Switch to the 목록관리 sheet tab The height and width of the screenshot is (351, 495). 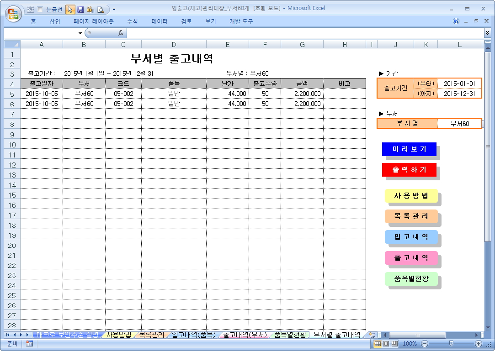tap(151, 335)
